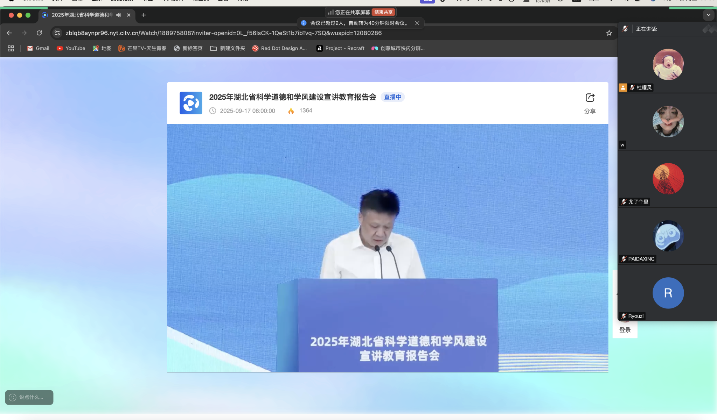Click the share icon on the livestream card
The height and width of the screenshot is (420, 717).
[x=590, y=98]
